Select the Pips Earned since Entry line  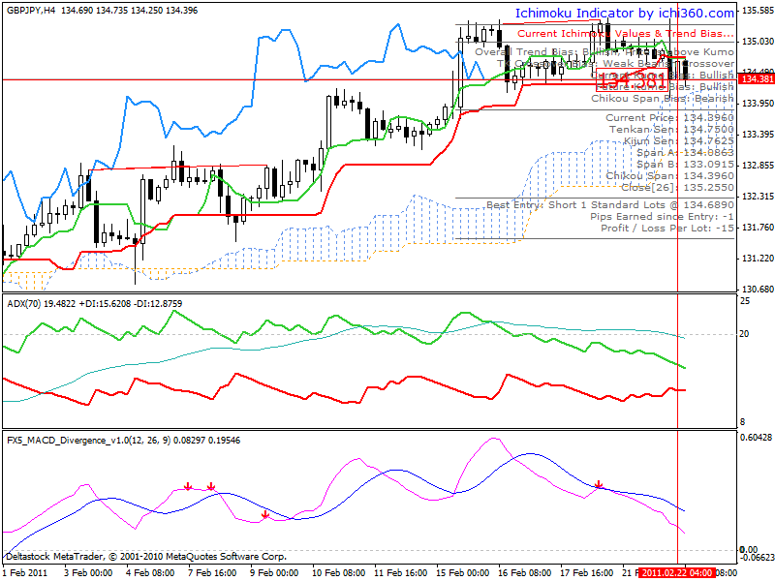pyautogui.click(x=663, y=217)
